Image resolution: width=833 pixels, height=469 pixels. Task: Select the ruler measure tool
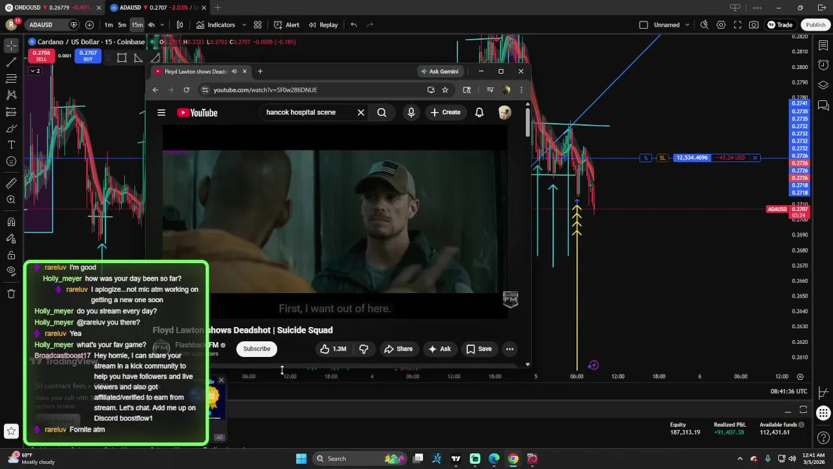point(11,183)
